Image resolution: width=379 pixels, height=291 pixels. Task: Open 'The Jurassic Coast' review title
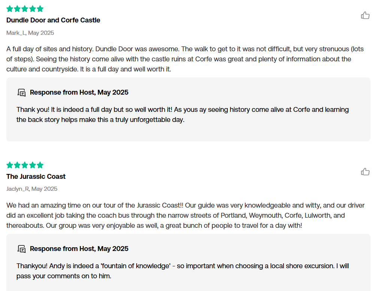click(36, 176)
